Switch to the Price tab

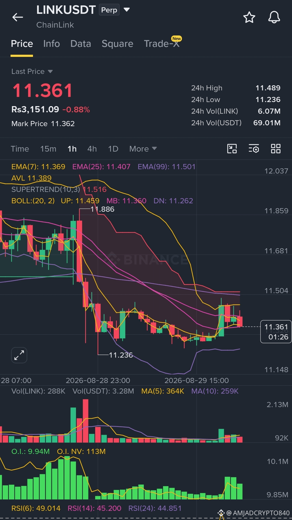point(22,44)
